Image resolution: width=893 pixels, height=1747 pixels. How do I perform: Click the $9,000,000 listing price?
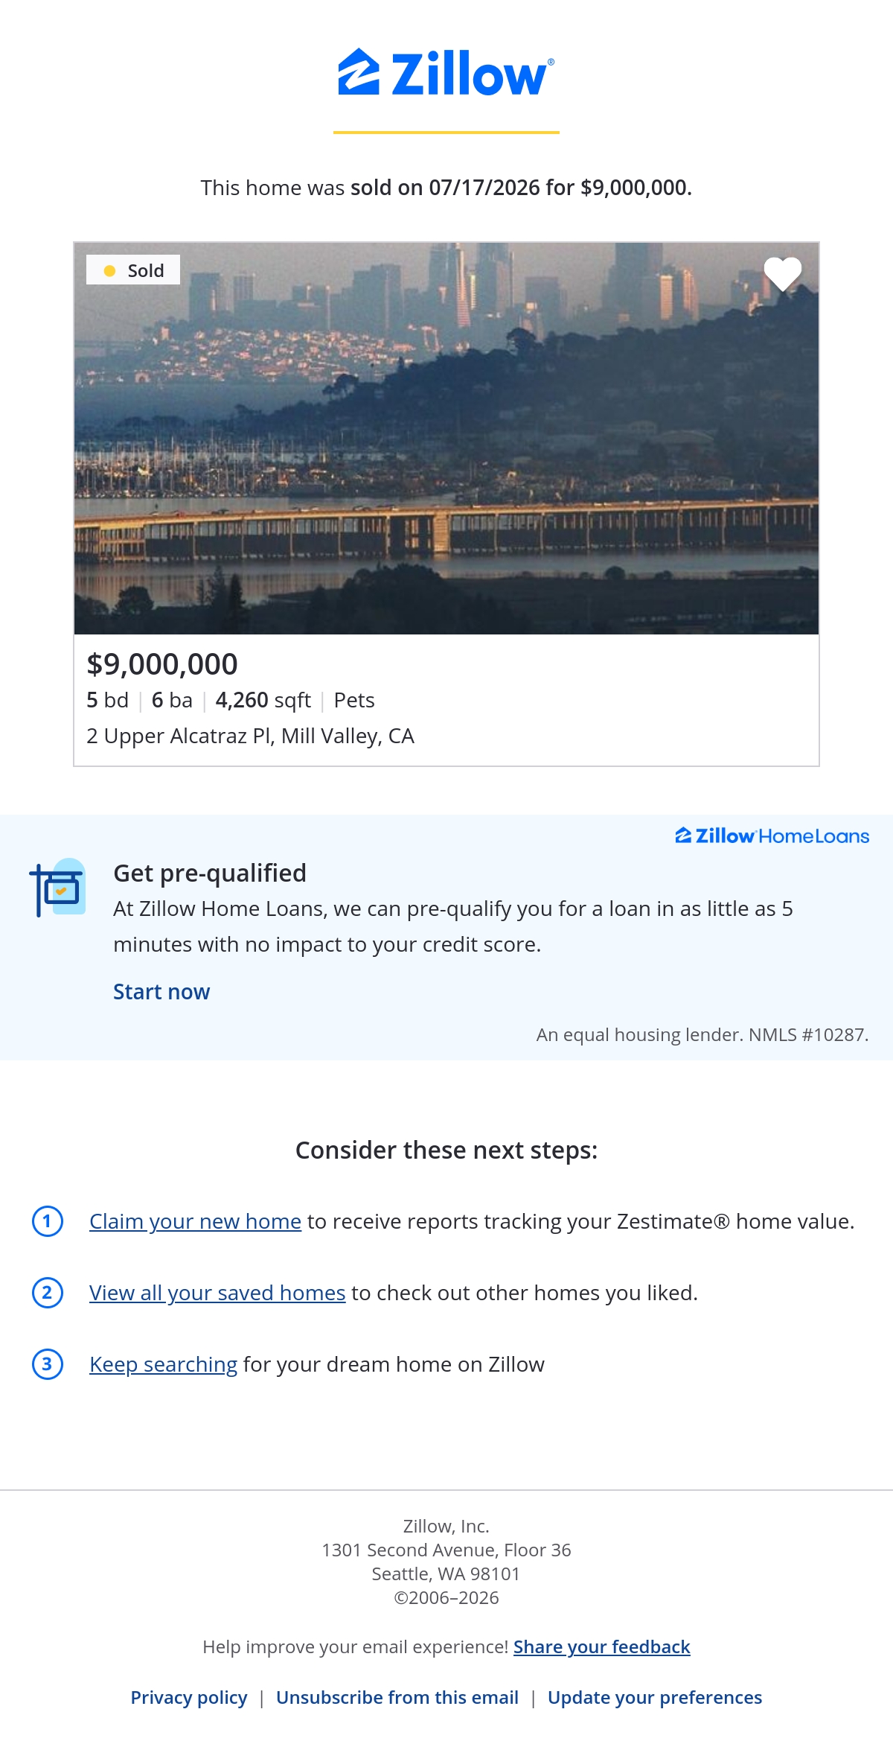(162, 664)
